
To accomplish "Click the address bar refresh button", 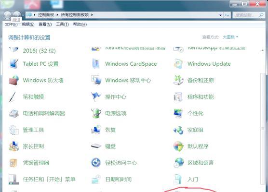I will tap(227, 15).
